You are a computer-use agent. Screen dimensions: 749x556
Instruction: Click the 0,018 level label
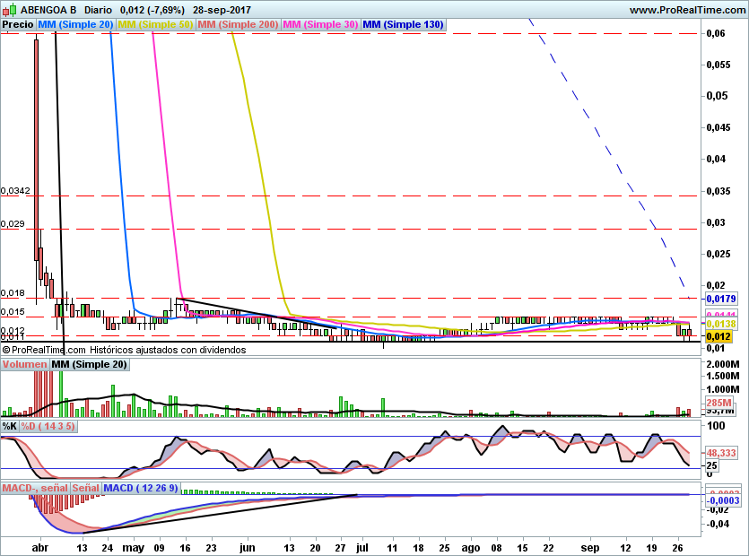[13, 293]
